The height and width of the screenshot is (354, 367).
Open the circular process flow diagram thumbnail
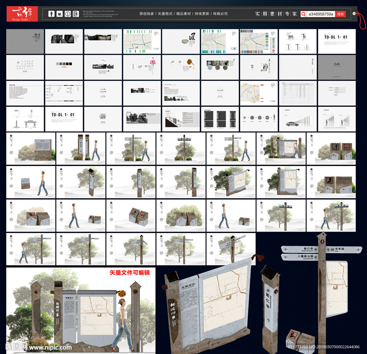tap(259, 119)
